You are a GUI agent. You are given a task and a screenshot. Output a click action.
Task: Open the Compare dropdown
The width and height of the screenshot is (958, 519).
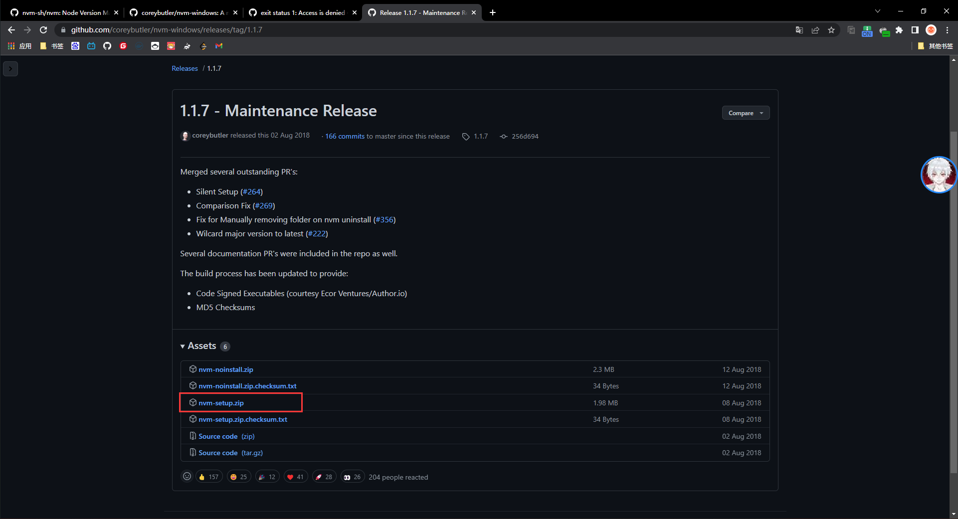pyautogui.click(x=746, y=113)
